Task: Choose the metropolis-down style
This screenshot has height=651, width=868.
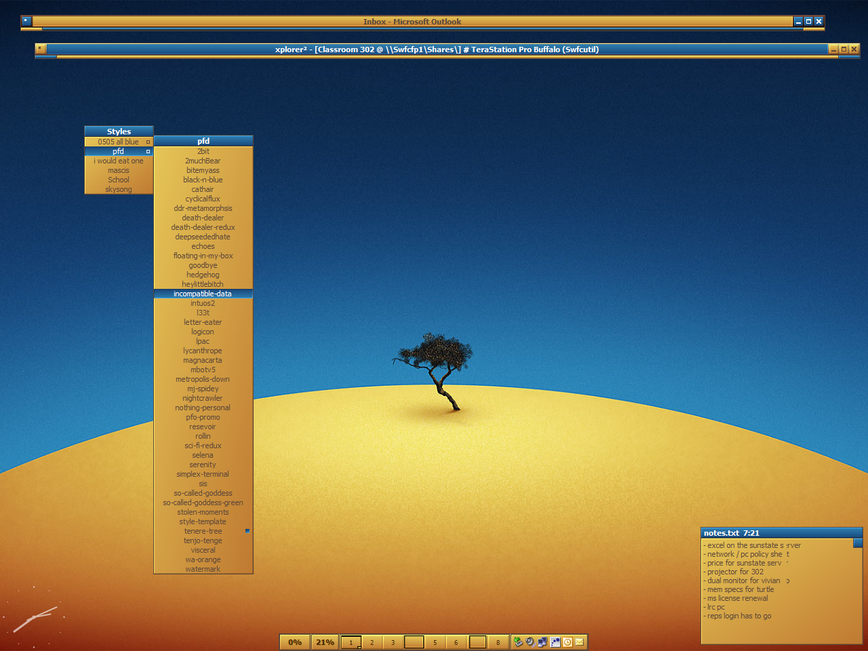Action: pos(203,379)
